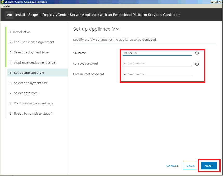
Task: Click the installer title bar app icon
Action: (2, 2)
